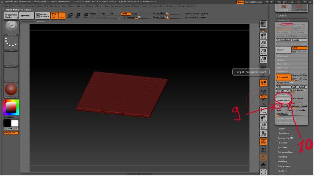Open the Texture Off selector
The image size is (314, 176).
tap(11, 75)
